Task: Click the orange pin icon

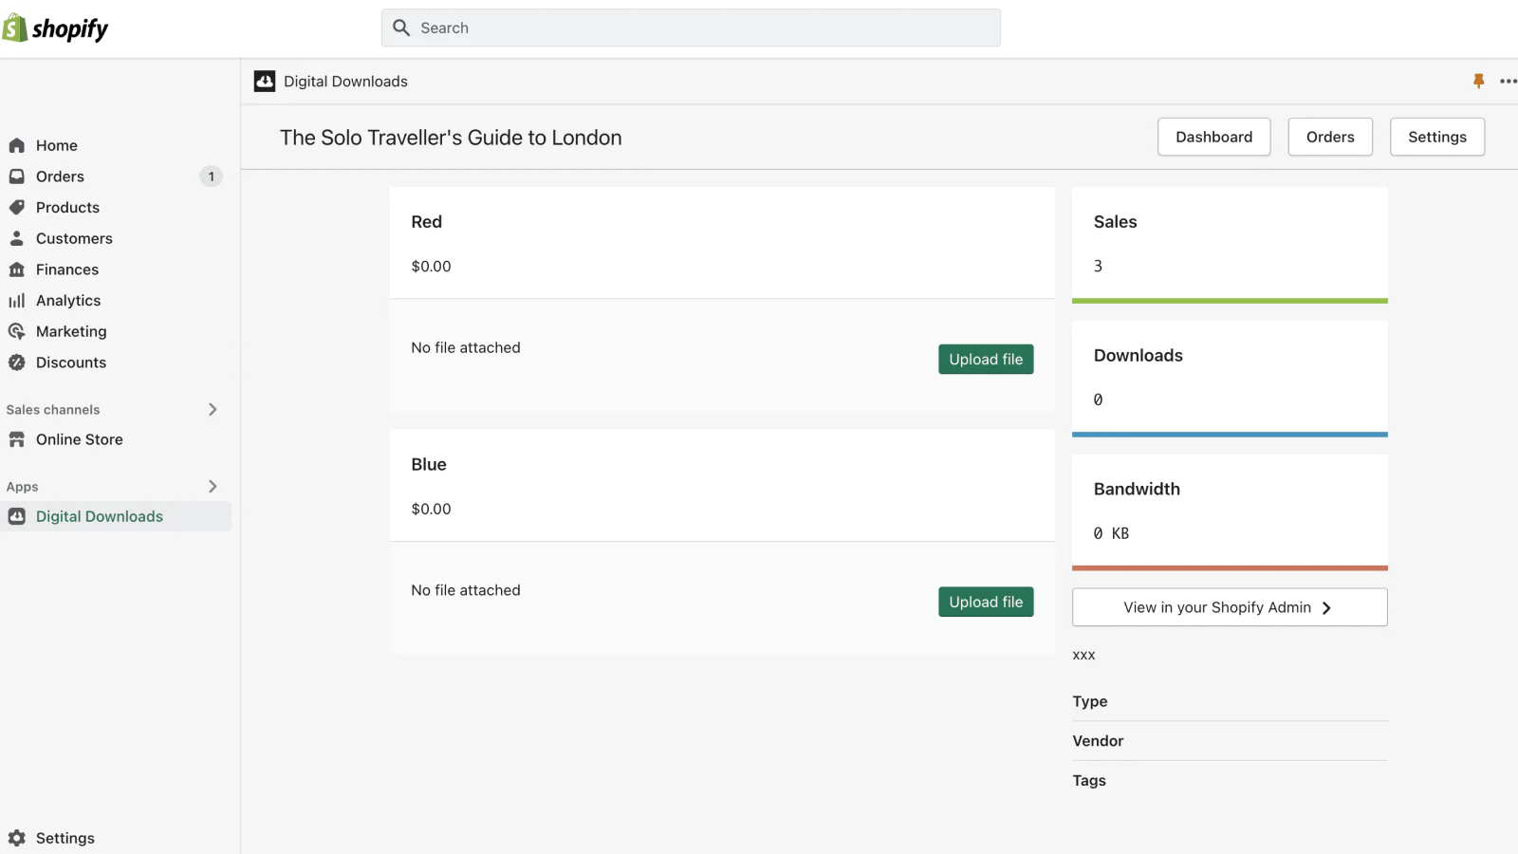Action: [x=1478, y=82]
